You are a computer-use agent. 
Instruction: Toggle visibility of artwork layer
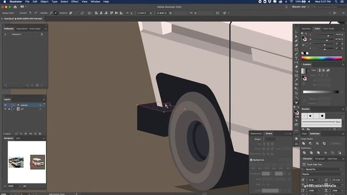pos(5,105)
